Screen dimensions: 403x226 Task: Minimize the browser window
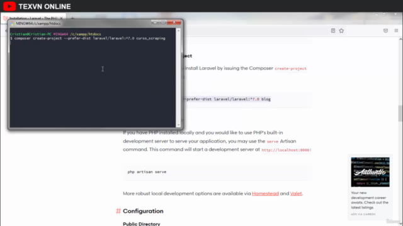click(x=377, y=14)
